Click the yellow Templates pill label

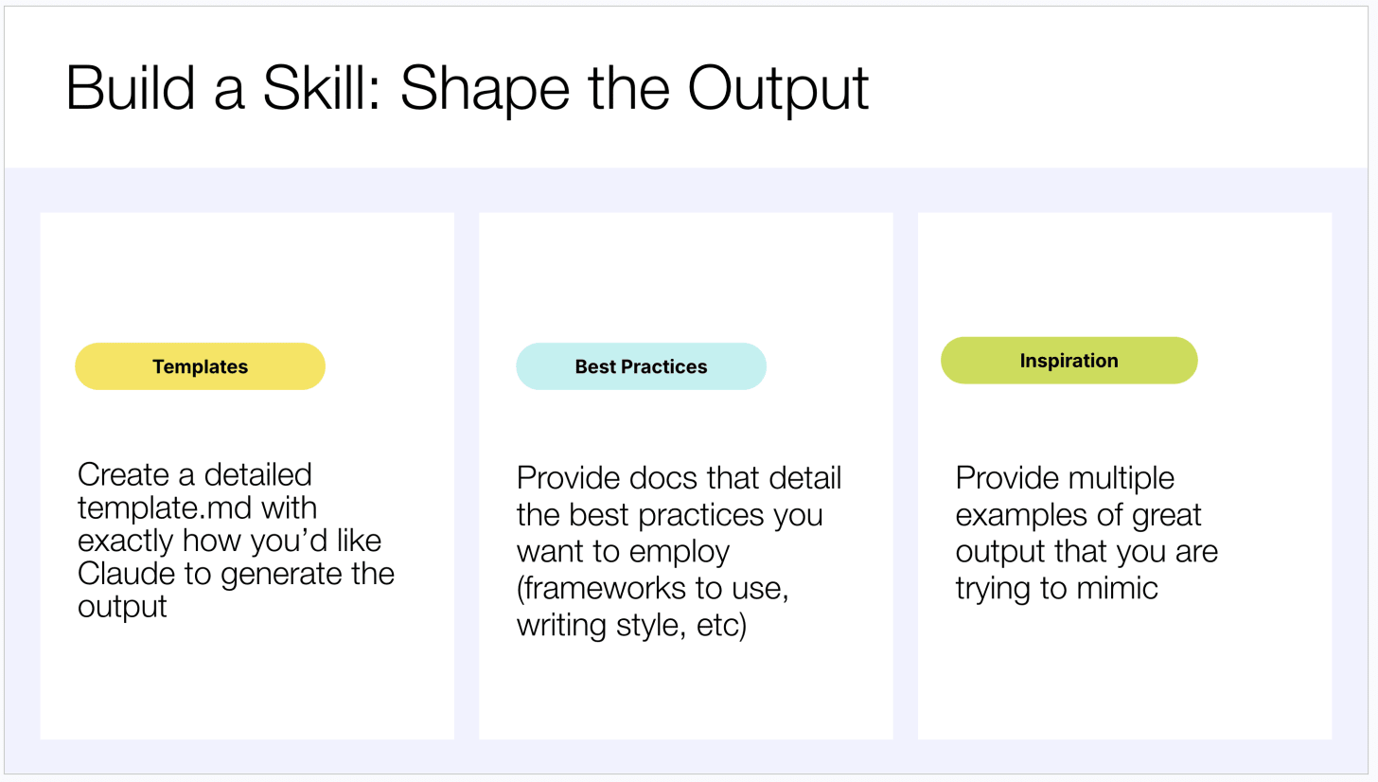click(x=200, y=366)
